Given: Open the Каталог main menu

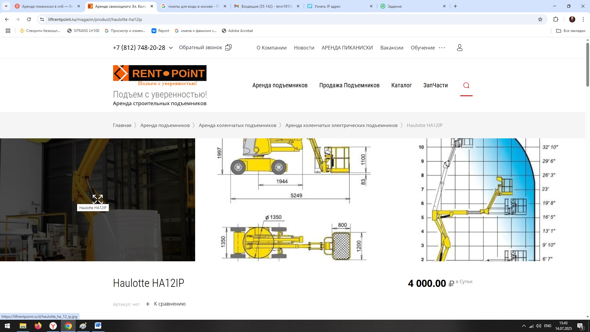Looking at the screenshot, I should [x=401, y=85].
